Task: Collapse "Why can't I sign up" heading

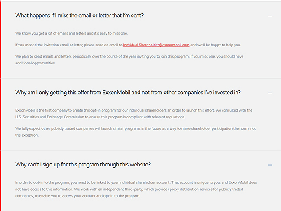Action: pyautogui.click(x=83, y=165)
